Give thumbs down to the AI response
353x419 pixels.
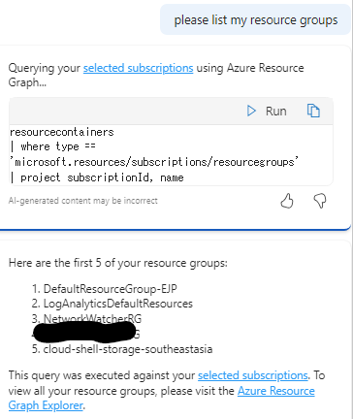click(x=320, y=201)
